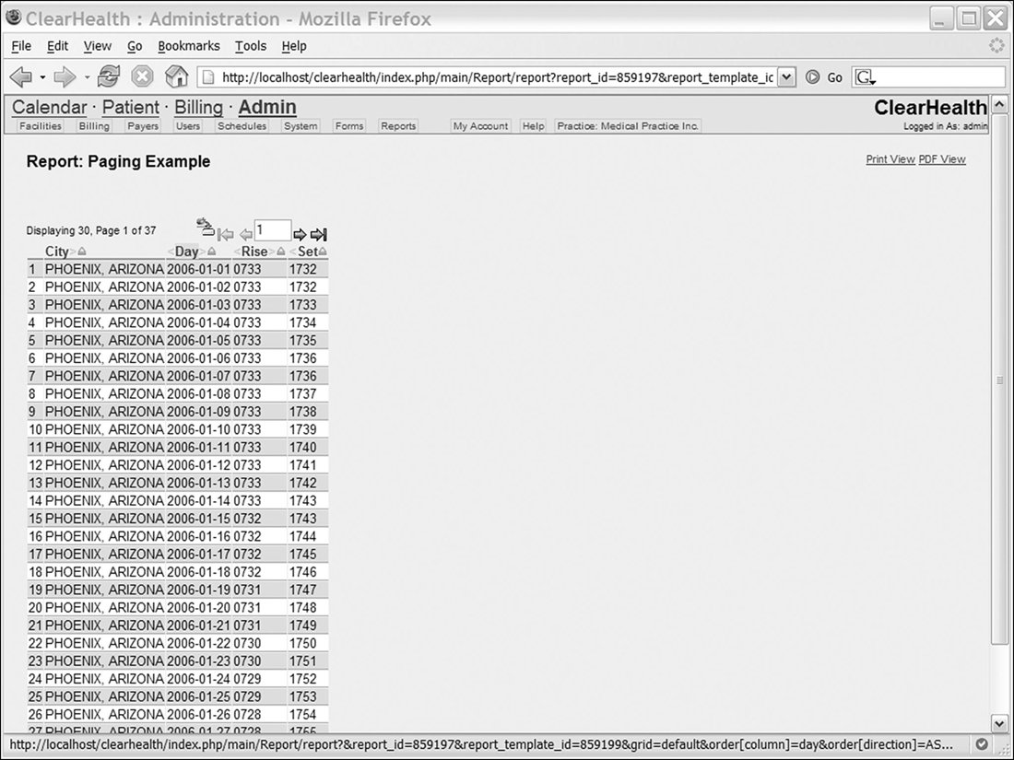This screenshot has height=760, width=1014.
Task: Sort by Set column triangle icon
Action: pos(323,251)
